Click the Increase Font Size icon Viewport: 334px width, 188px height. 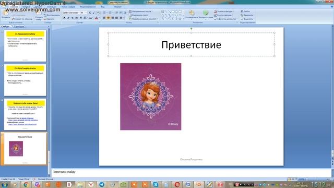[90, 13]
